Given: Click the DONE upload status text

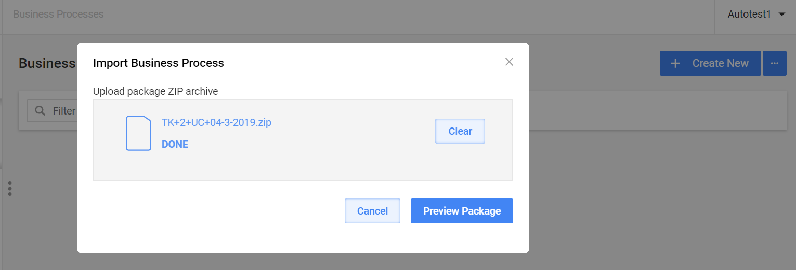Looking at the screenshot, I should click(x=175, y=145).
